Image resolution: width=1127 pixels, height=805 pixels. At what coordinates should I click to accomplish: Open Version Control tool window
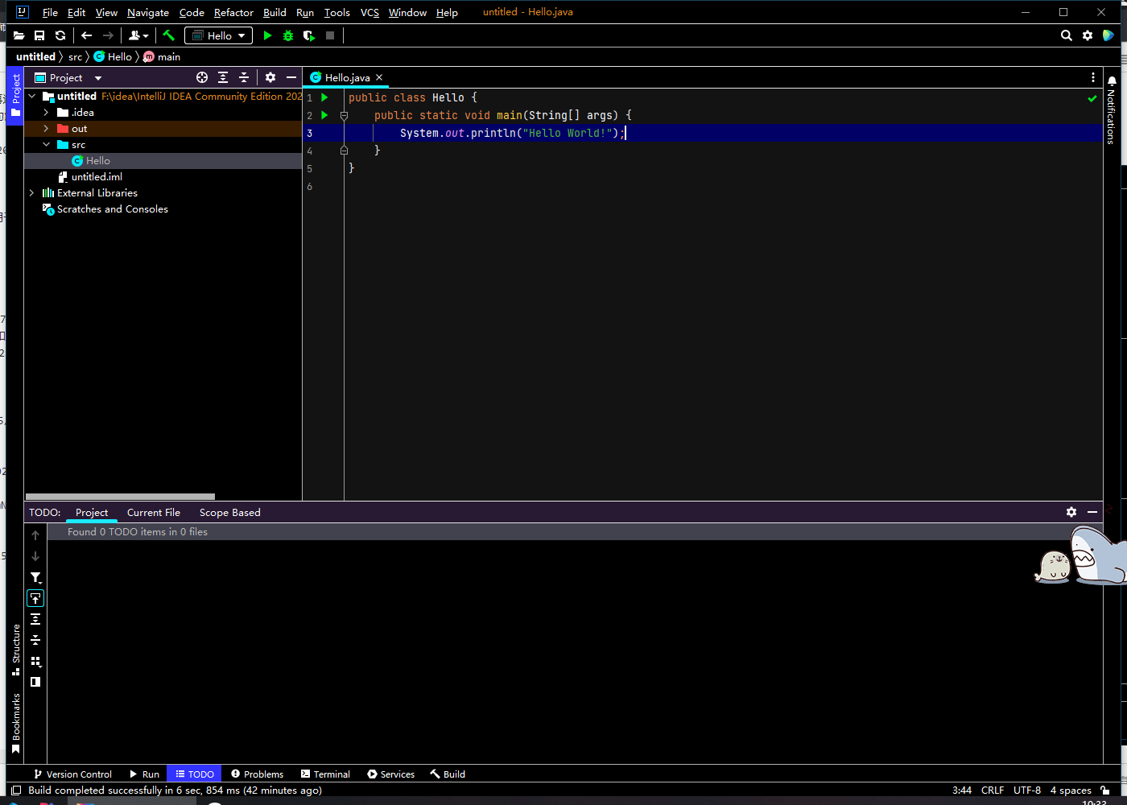pos(72,774)
